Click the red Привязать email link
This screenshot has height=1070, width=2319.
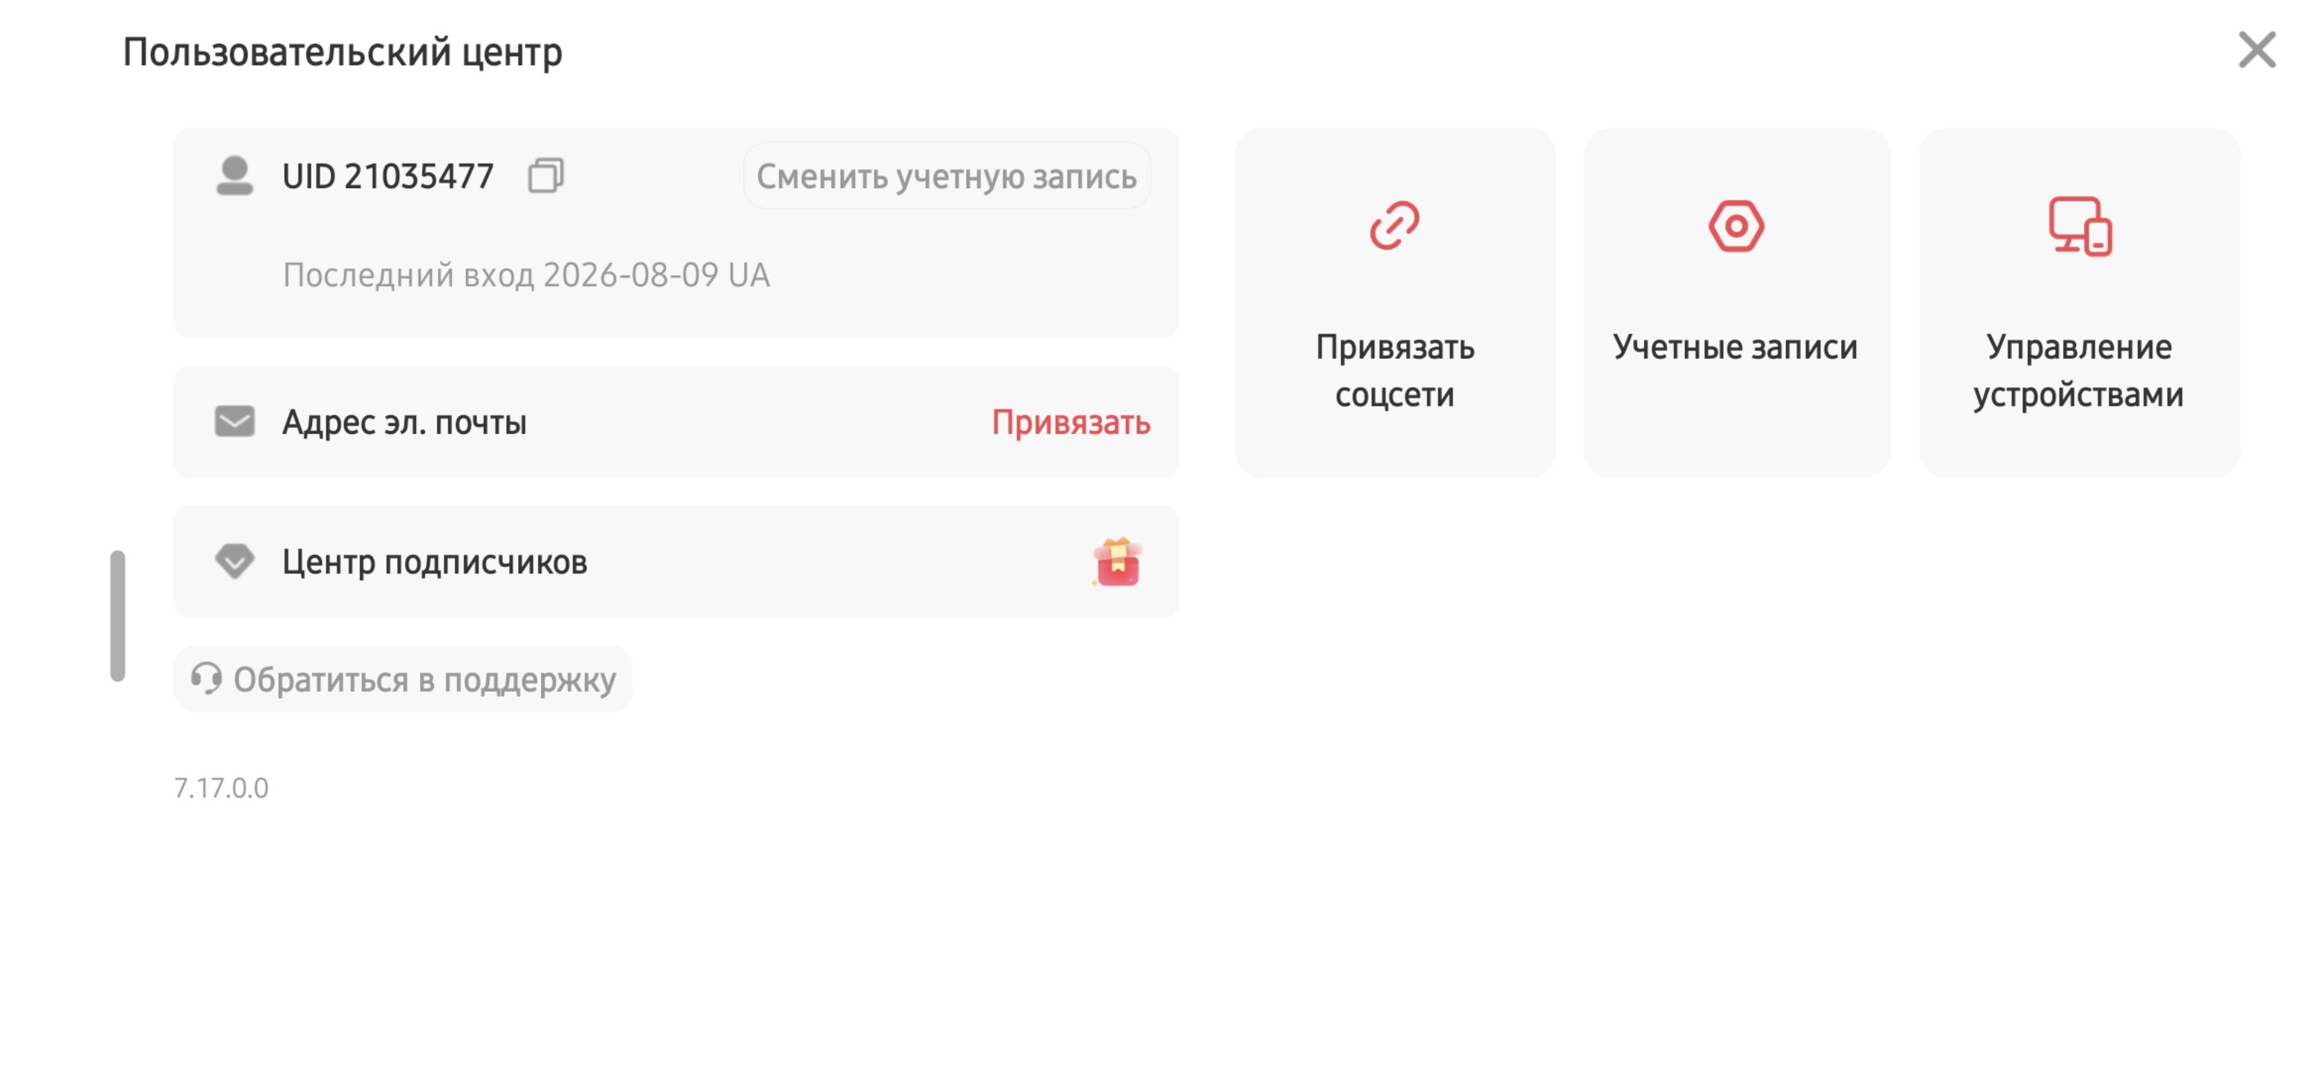(1070, 422)
